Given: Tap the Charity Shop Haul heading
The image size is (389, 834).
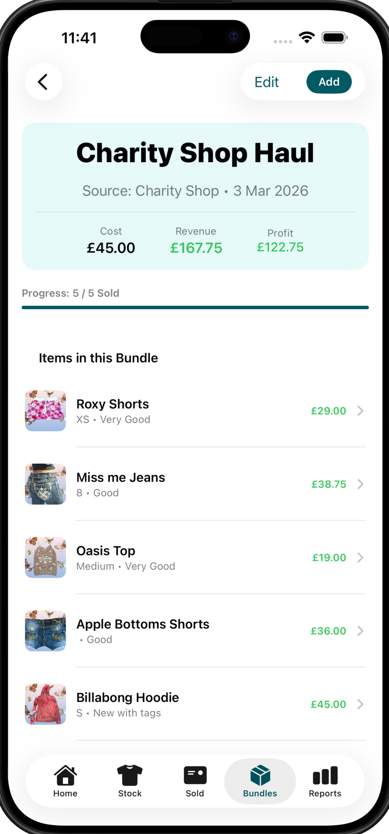Looking at the screenshot, I should [x=195, y=153].
